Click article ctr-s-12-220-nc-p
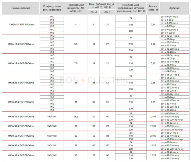 coord(170,49)
